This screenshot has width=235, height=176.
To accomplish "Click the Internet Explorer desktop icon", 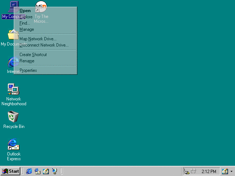I will tap(14, 62).
